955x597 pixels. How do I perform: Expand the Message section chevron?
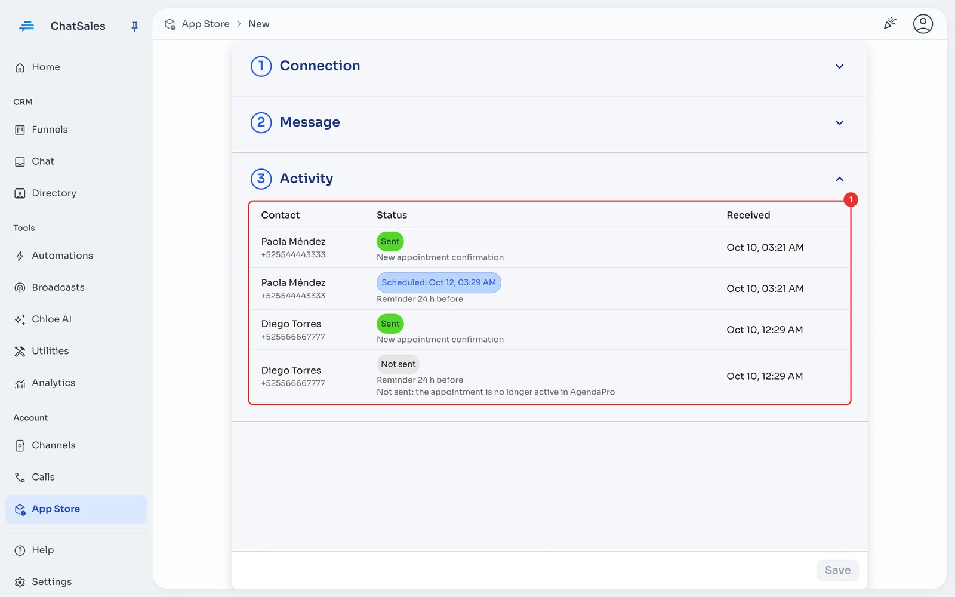click(x=839, y=122)
